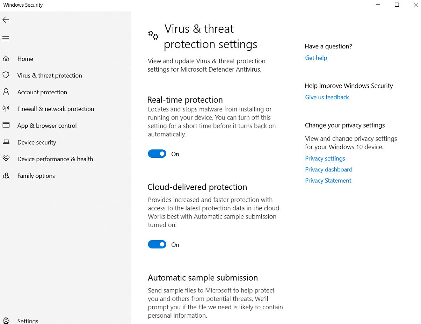The height and width of the screenshot is (324, 421).
Task: Open the Give us feedback link
Action: (327, 97)
